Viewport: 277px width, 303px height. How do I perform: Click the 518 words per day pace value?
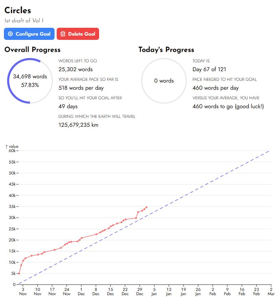(x=81, y=88)
